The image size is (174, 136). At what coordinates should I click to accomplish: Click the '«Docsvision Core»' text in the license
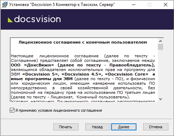127,74
